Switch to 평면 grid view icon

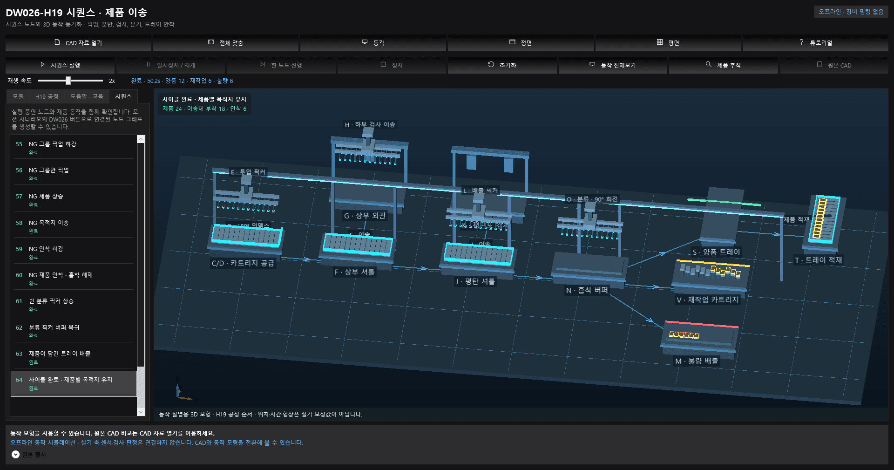coord(660,42)
